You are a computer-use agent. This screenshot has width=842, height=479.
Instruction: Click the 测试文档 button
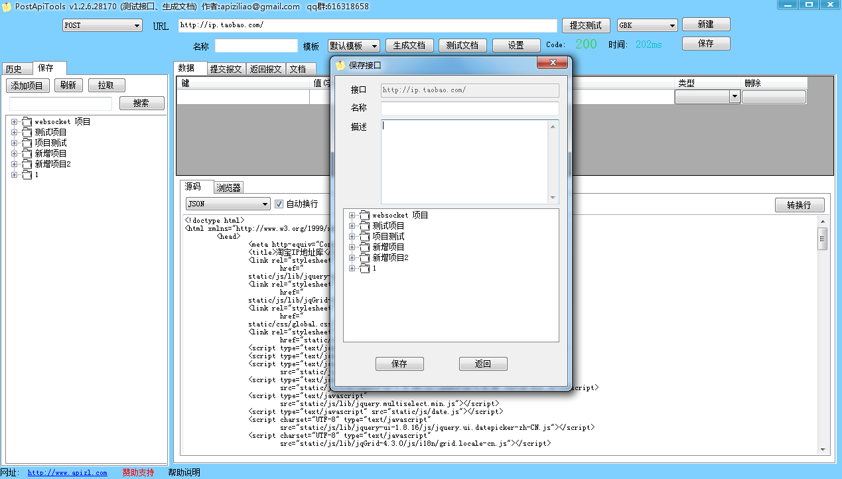[462, 45]
